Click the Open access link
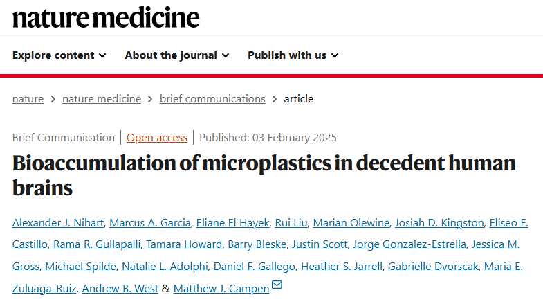Image resolution: width=543 pixels, height=304 pixels. pos(157,138)
